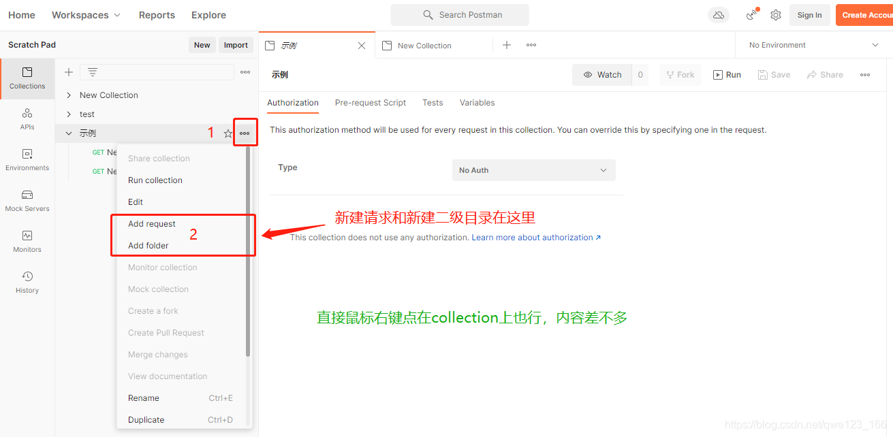Click the plus icon to create a collection
Image resolution: width=893 pixels, height=437 pixels.
click(x=69, y=72)
